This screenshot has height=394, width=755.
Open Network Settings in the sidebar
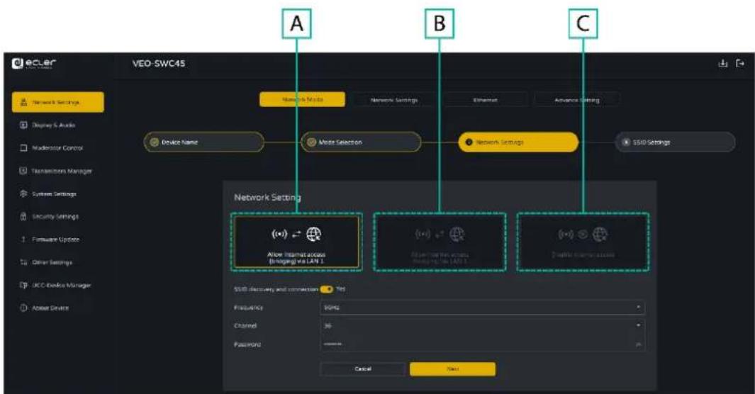click(x=58, y=102)
